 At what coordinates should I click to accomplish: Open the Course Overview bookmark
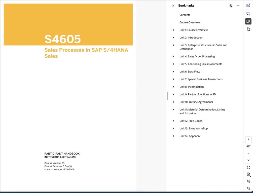tap(190, 22)
